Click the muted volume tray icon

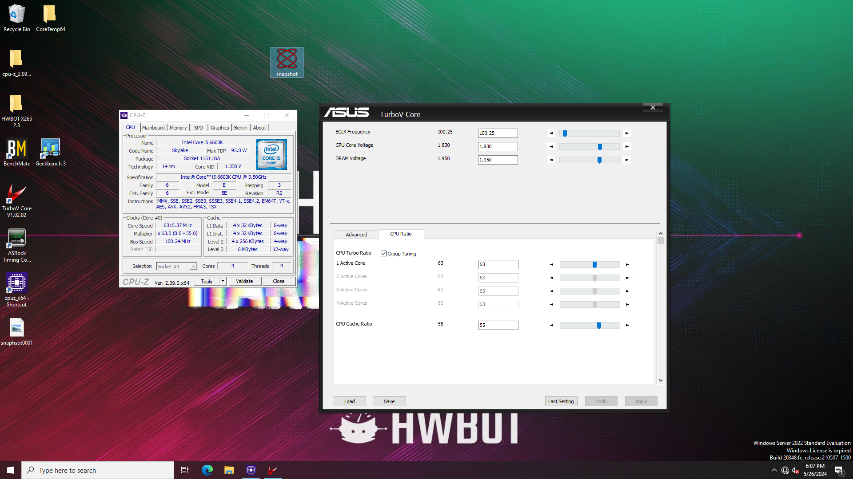(796, 470)
